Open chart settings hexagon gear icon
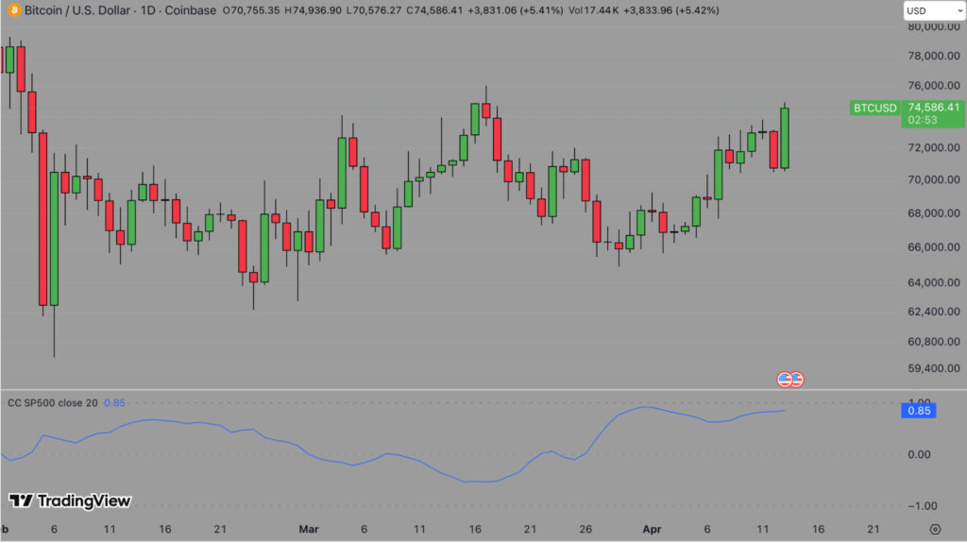 (x=935, y=529)
